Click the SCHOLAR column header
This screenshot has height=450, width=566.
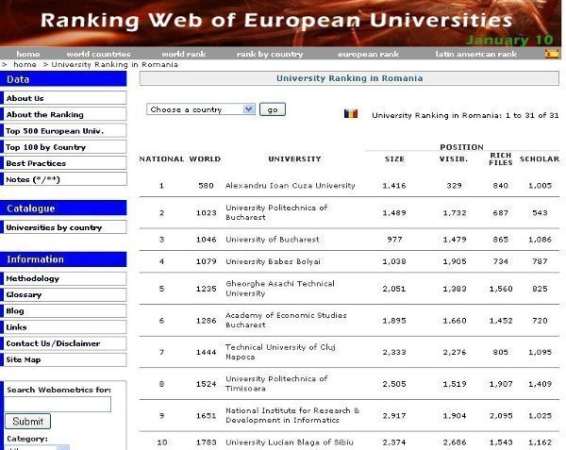tap(540, 158)
